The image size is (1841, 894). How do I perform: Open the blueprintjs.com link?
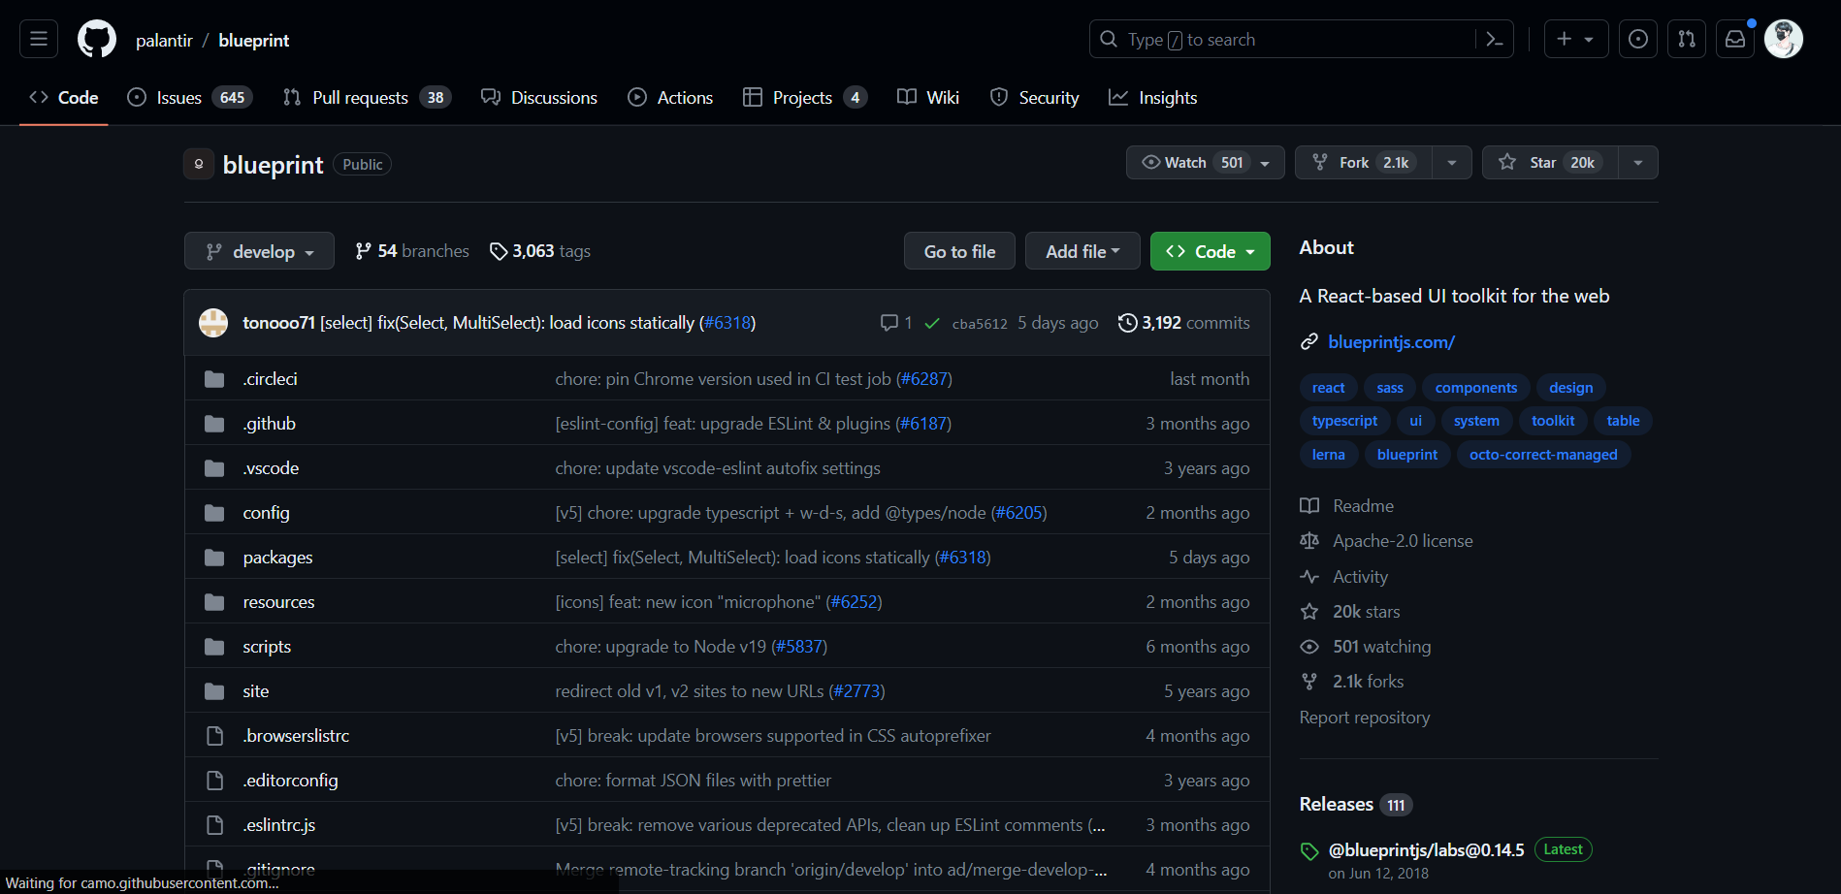tap(1391, 342)
